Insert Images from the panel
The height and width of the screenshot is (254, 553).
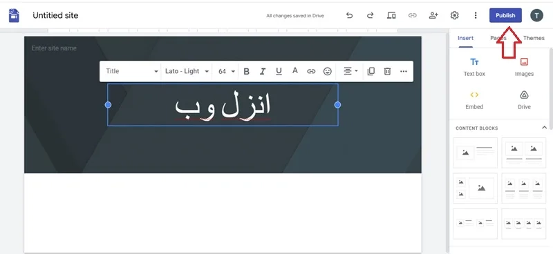[x=524, y=67]
